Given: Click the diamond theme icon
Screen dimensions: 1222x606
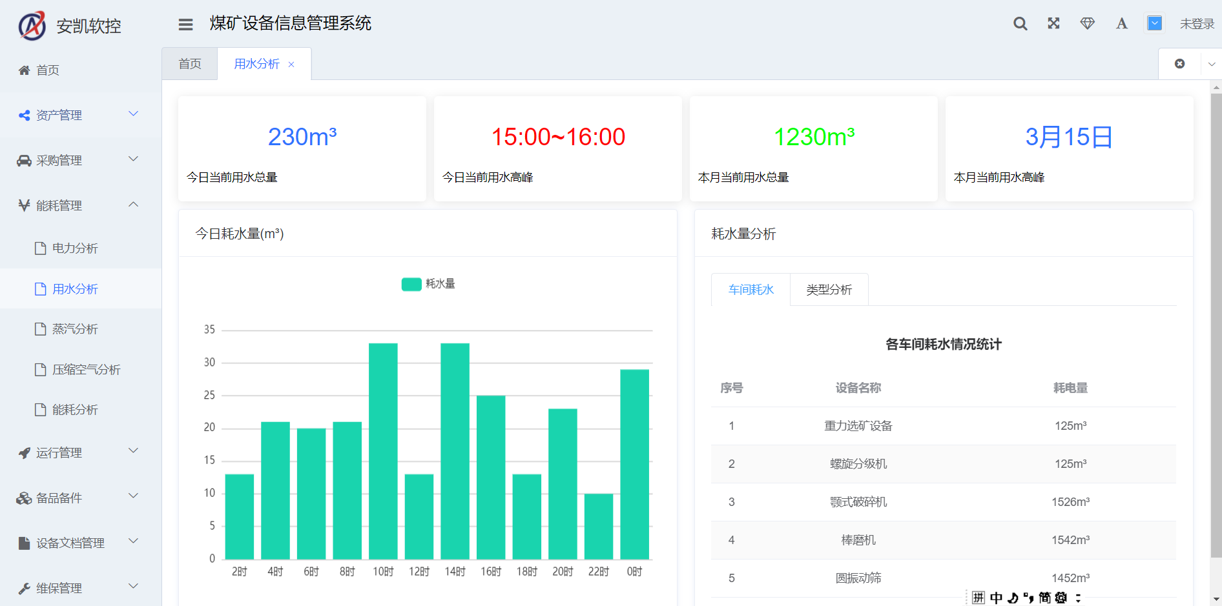Looking at the screenshot, I should click(x=1088, y=23).
